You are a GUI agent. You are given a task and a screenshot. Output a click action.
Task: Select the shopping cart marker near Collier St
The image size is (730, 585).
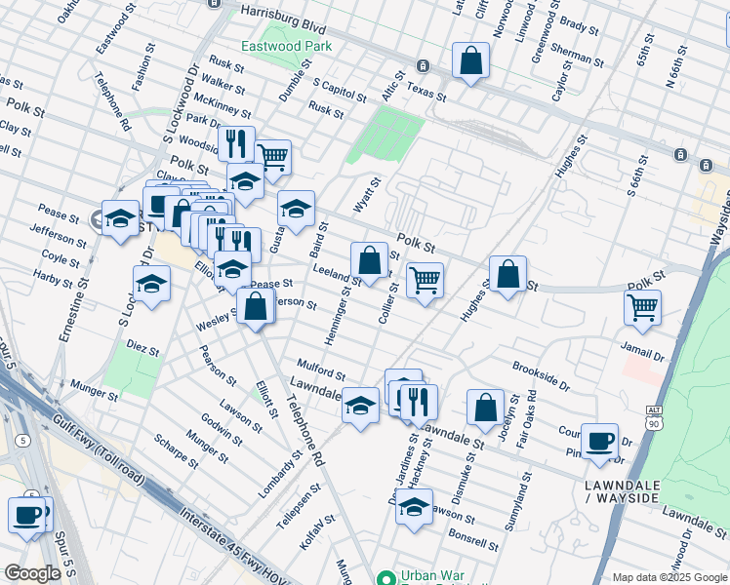coord(425,281)
